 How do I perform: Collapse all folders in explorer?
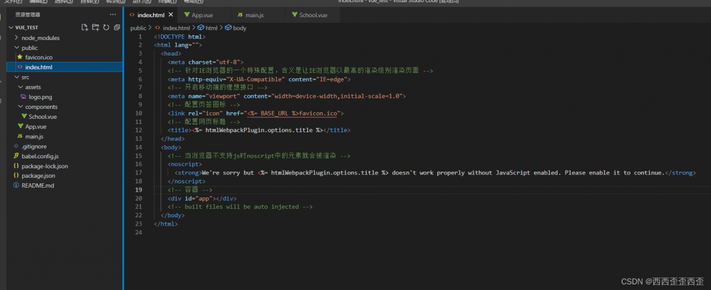[117, 27]
